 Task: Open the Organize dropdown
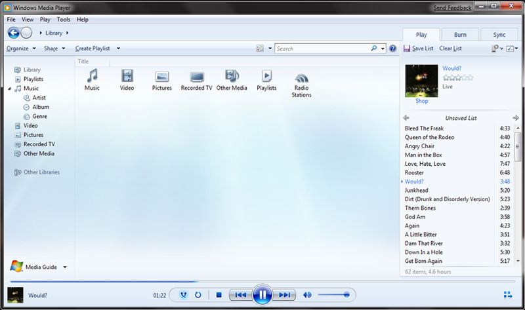21,48
